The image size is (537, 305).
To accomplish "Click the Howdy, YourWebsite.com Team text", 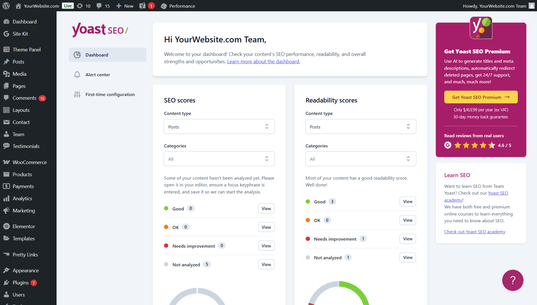I will (x=494, y=6).
